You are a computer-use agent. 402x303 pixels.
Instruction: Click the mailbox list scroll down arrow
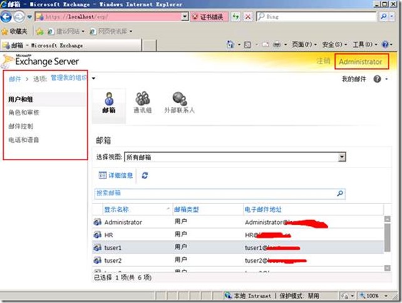387,268
